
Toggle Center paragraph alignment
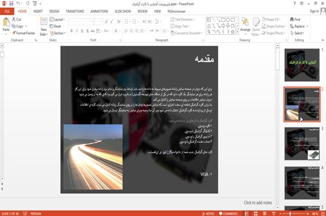pos(131,31)
